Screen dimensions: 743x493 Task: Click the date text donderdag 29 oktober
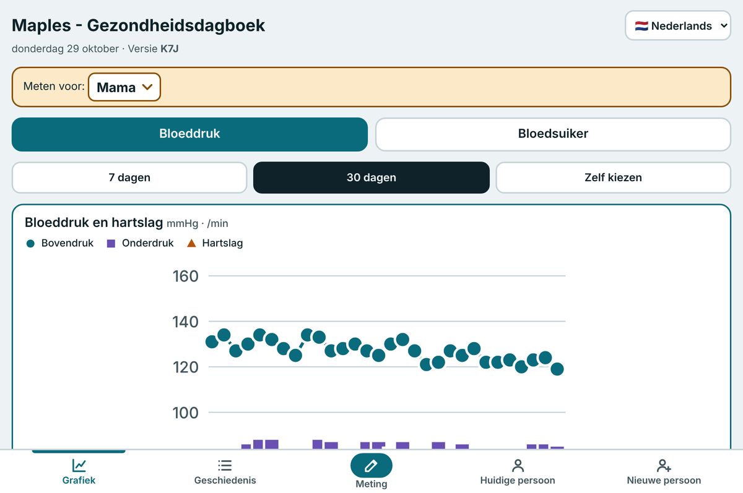[x=66, y=49]
